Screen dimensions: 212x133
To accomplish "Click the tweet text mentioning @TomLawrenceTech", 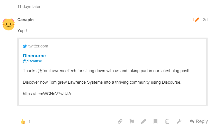I will [106, 71].
